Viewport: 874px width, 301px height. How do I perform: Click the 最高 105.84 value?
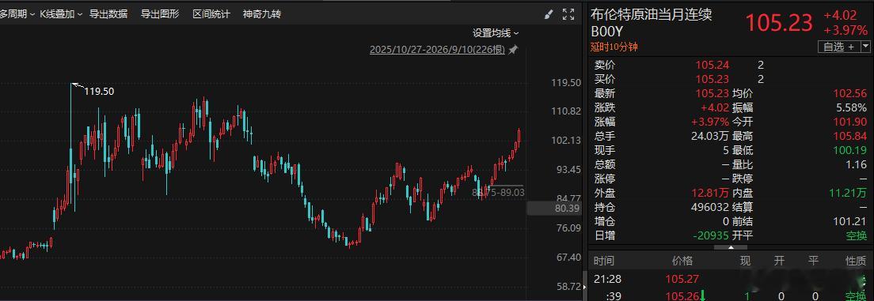(849, 137)
